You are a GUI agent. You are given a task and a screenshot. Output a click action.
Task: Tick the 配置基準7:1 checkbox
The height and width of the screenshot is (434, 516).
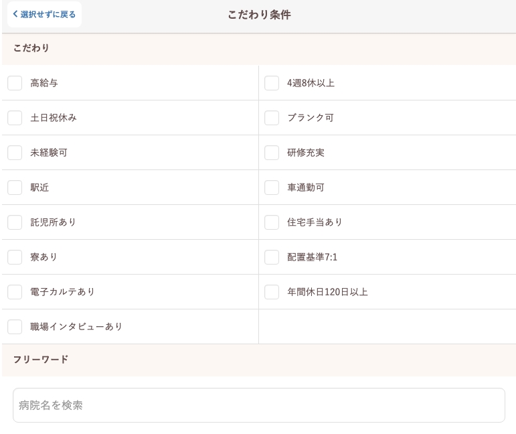click(272, 257)
